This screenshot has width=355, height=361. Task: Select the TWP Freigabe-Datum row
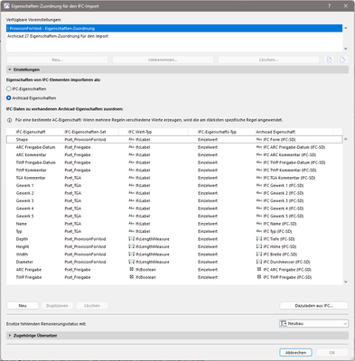tap(174, 162)
